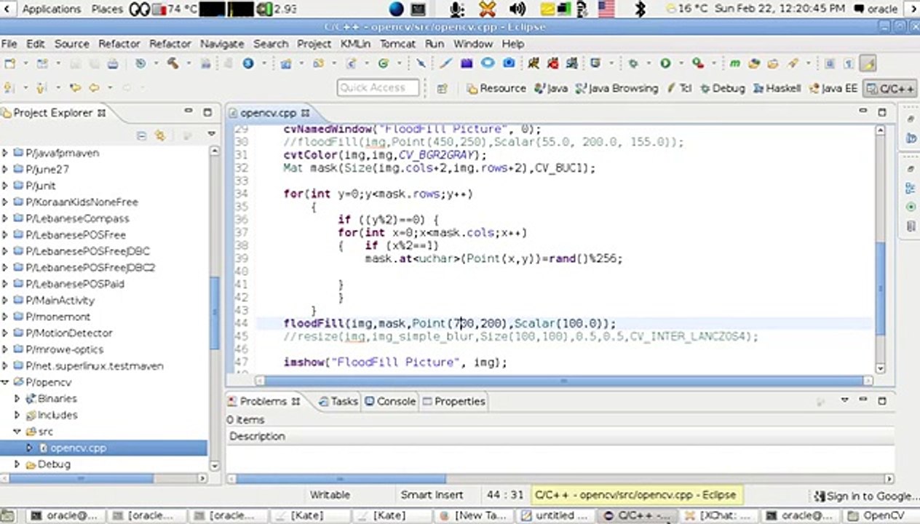Collapse the src folder
Screen dimensions: 920x524
(x=17, y=431)
